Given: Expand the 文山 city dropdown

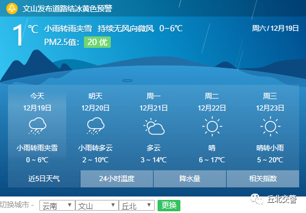Looking at the screenshot, I should (x=97, y=206).
